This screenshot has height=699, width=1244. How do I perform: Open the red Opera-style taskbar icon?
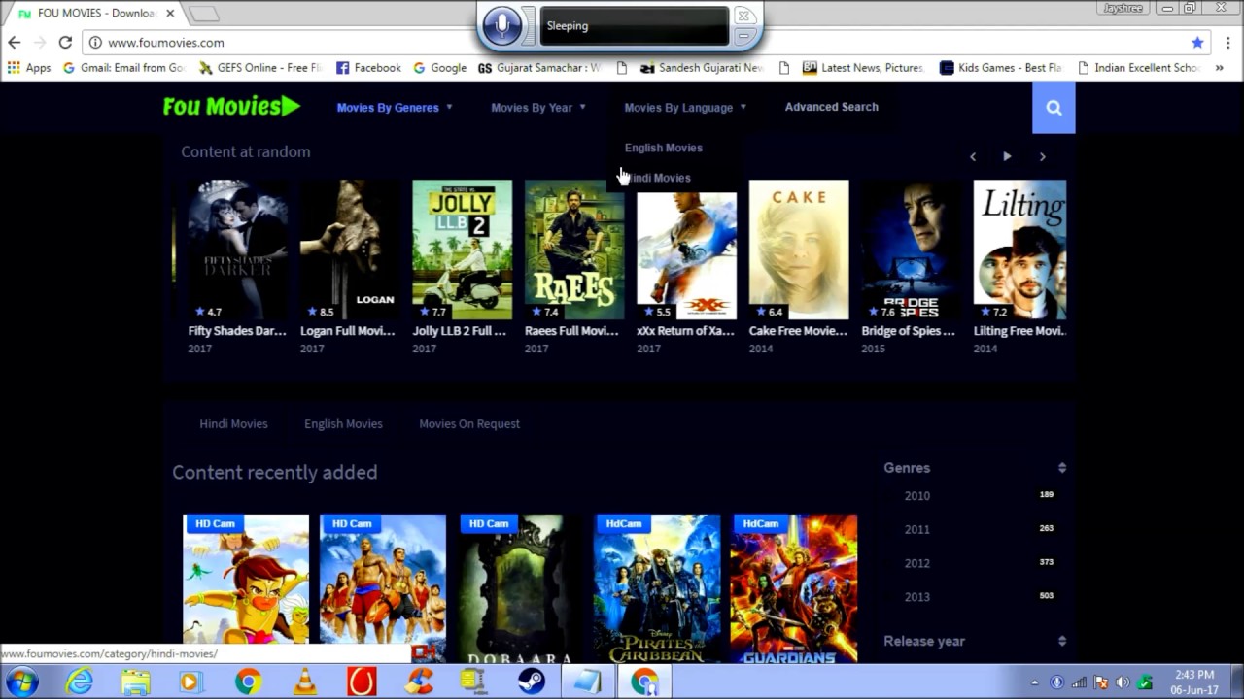click(x=362, y=682)
